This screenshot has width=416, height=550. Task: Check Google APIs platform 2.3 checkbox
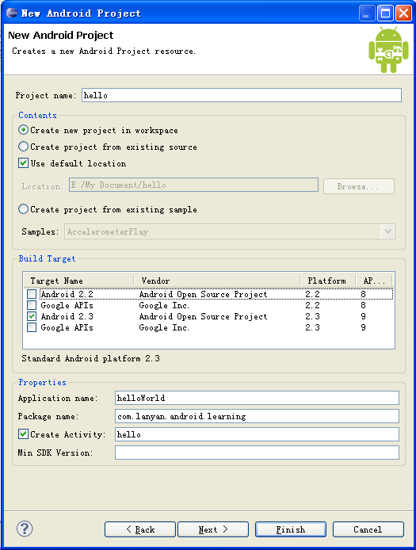click(x=32, y=327)
